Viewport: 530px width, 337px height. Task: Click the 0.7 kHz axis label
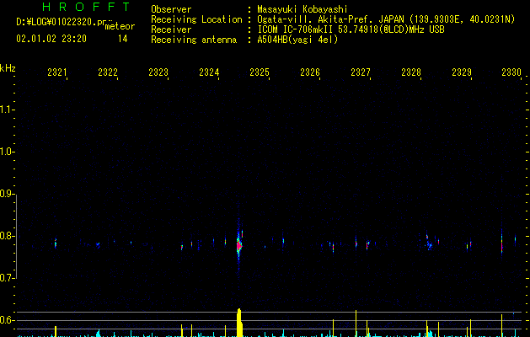pos(7,278)
